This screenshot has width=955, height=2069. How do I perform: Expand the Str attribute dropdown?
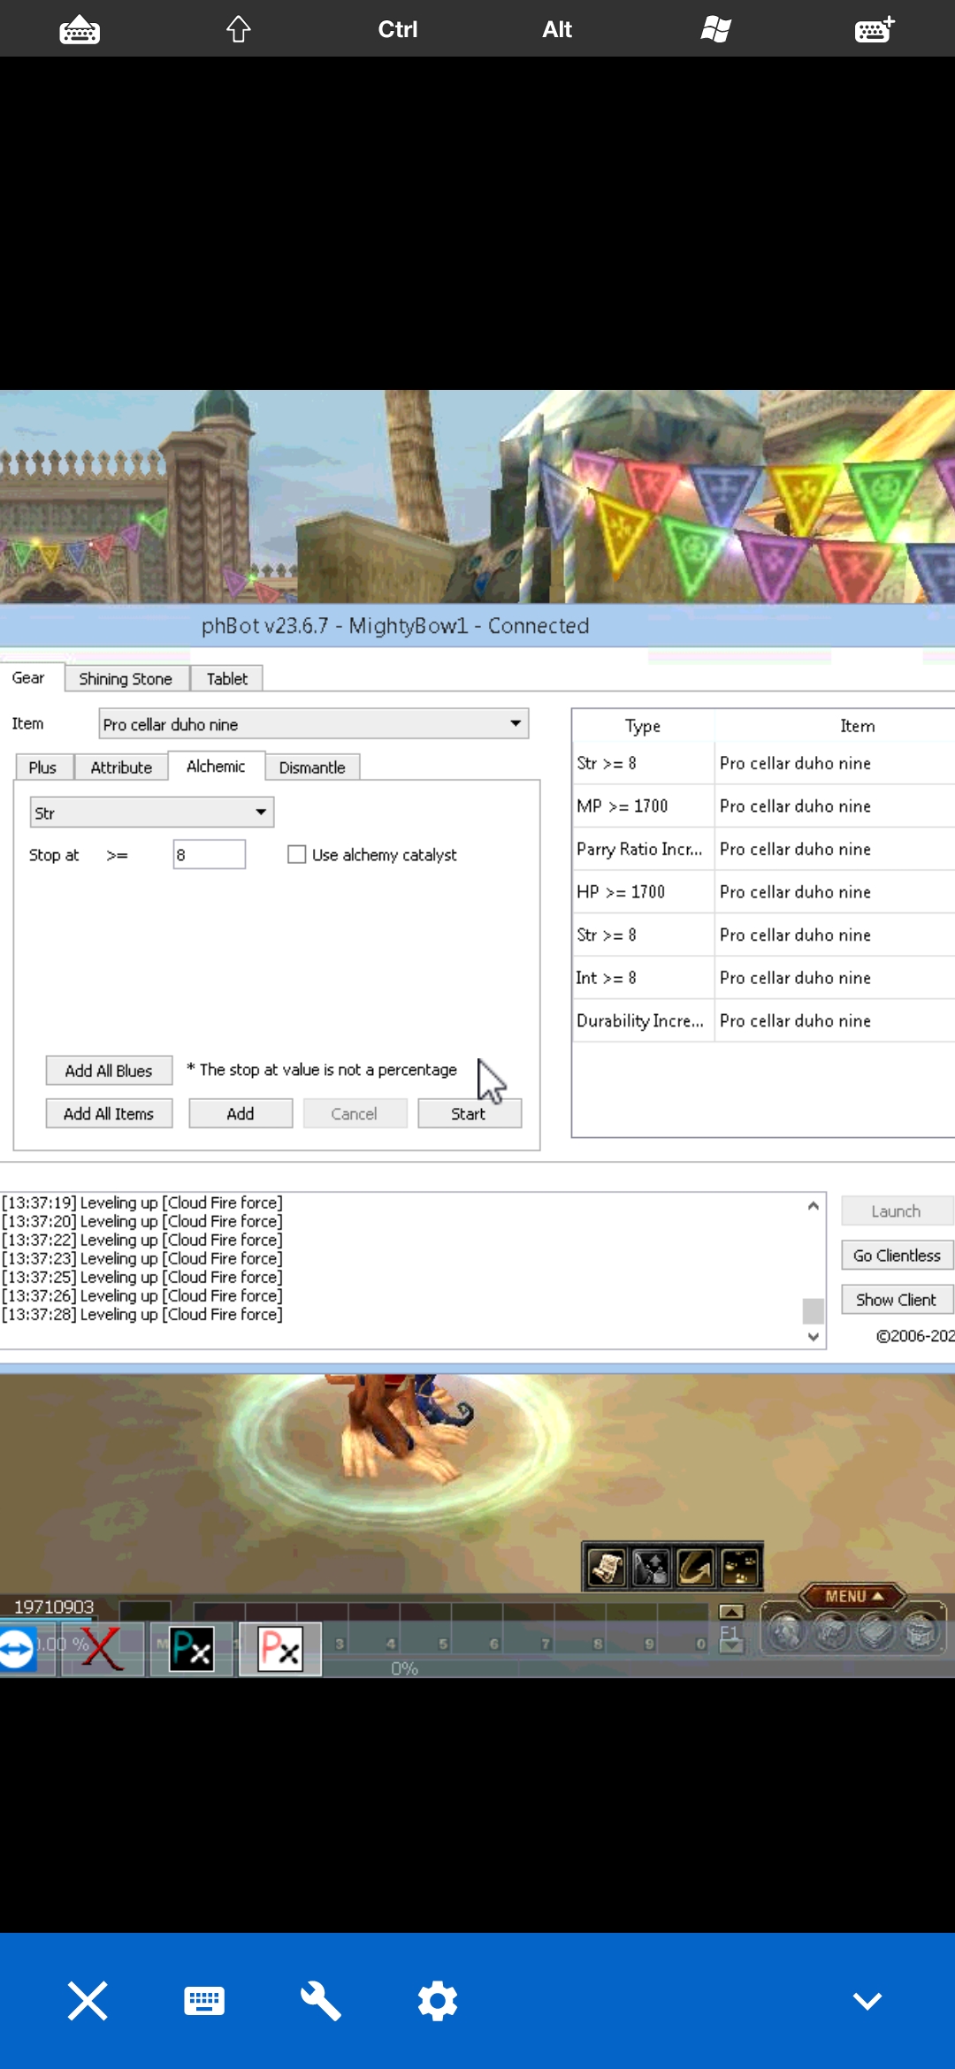pos(151,813)
